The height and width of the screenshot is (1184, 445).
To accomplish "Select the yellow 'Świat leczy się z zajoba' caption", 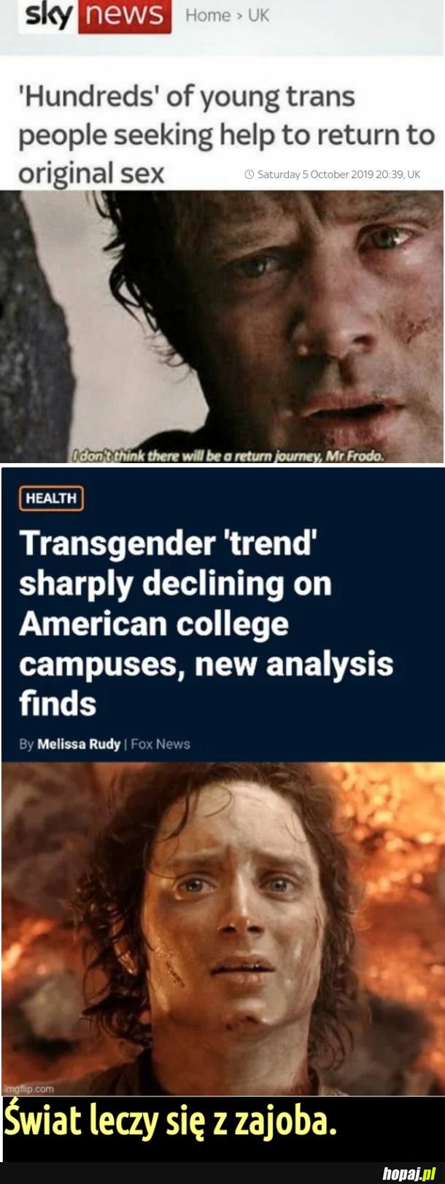I will pos(171,1121).
